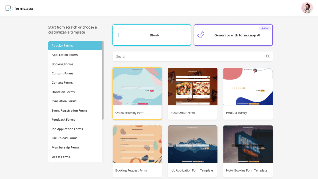
Task: Choose the Product Survey template
Action: point(248,93)
